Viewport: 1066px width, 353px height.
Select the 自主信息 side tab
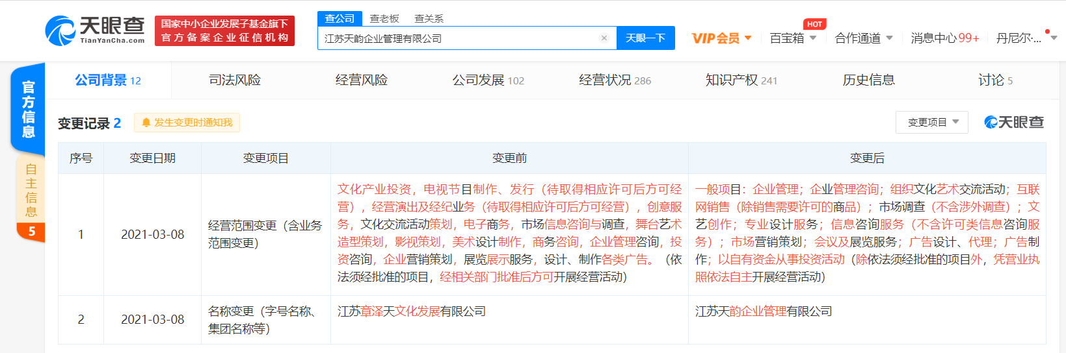pyautogui.click(x=31, y=189)
